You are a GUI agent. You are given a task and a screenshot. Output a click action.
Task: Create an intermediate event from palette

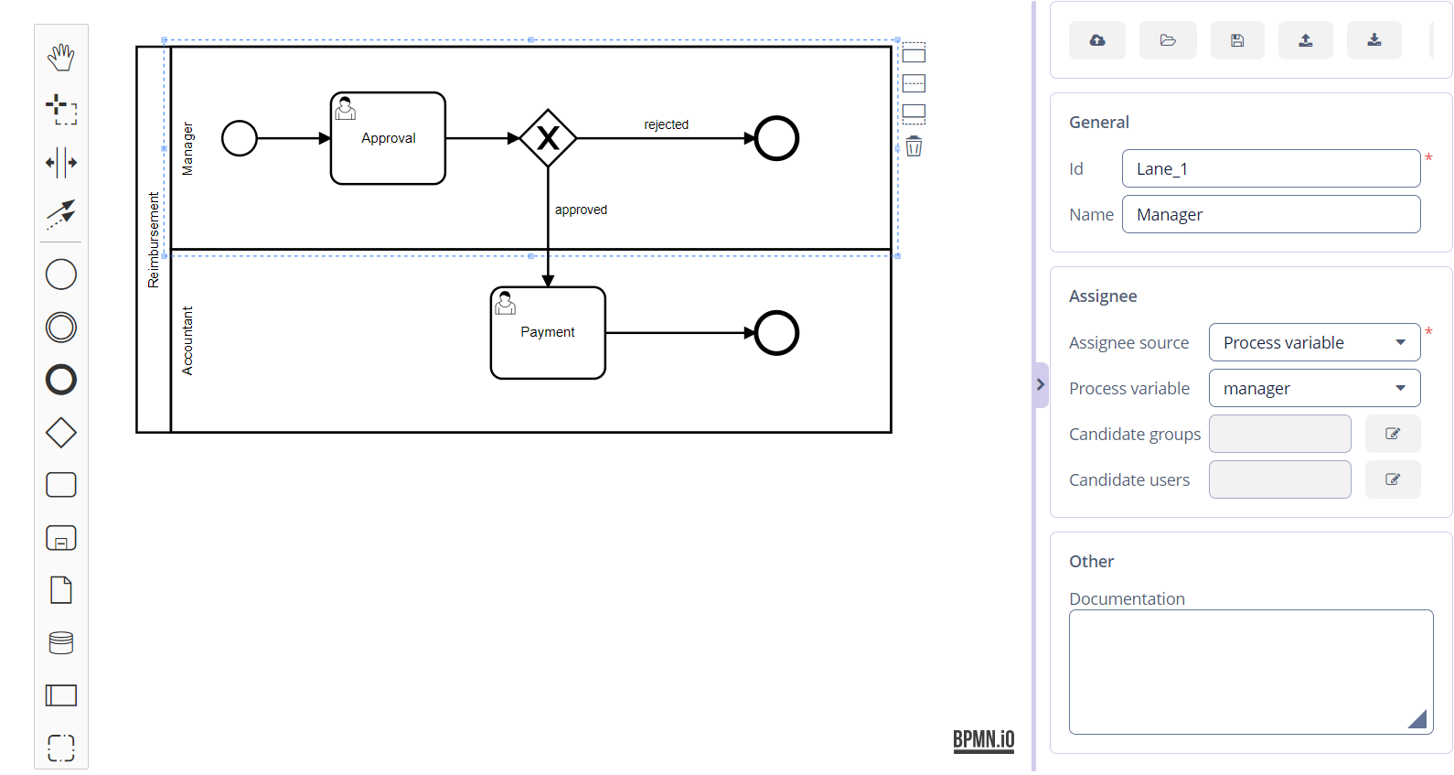pos(61,328)
